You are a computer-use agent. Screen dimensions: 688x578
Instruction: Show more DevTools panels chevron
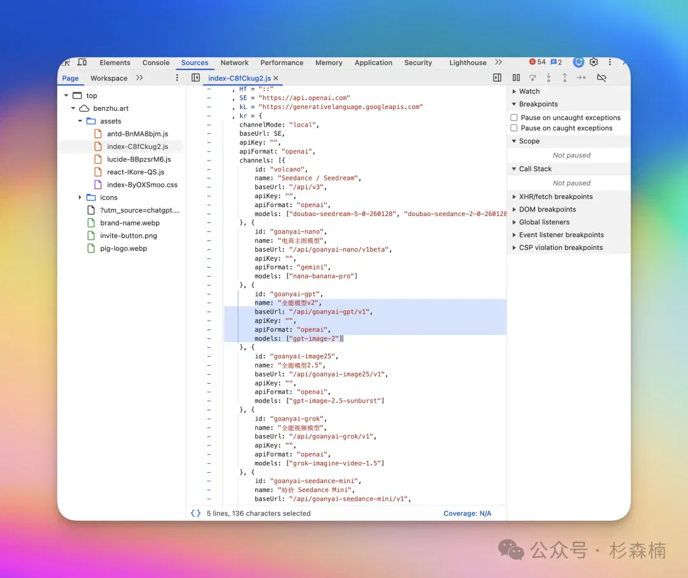[498, 62]
